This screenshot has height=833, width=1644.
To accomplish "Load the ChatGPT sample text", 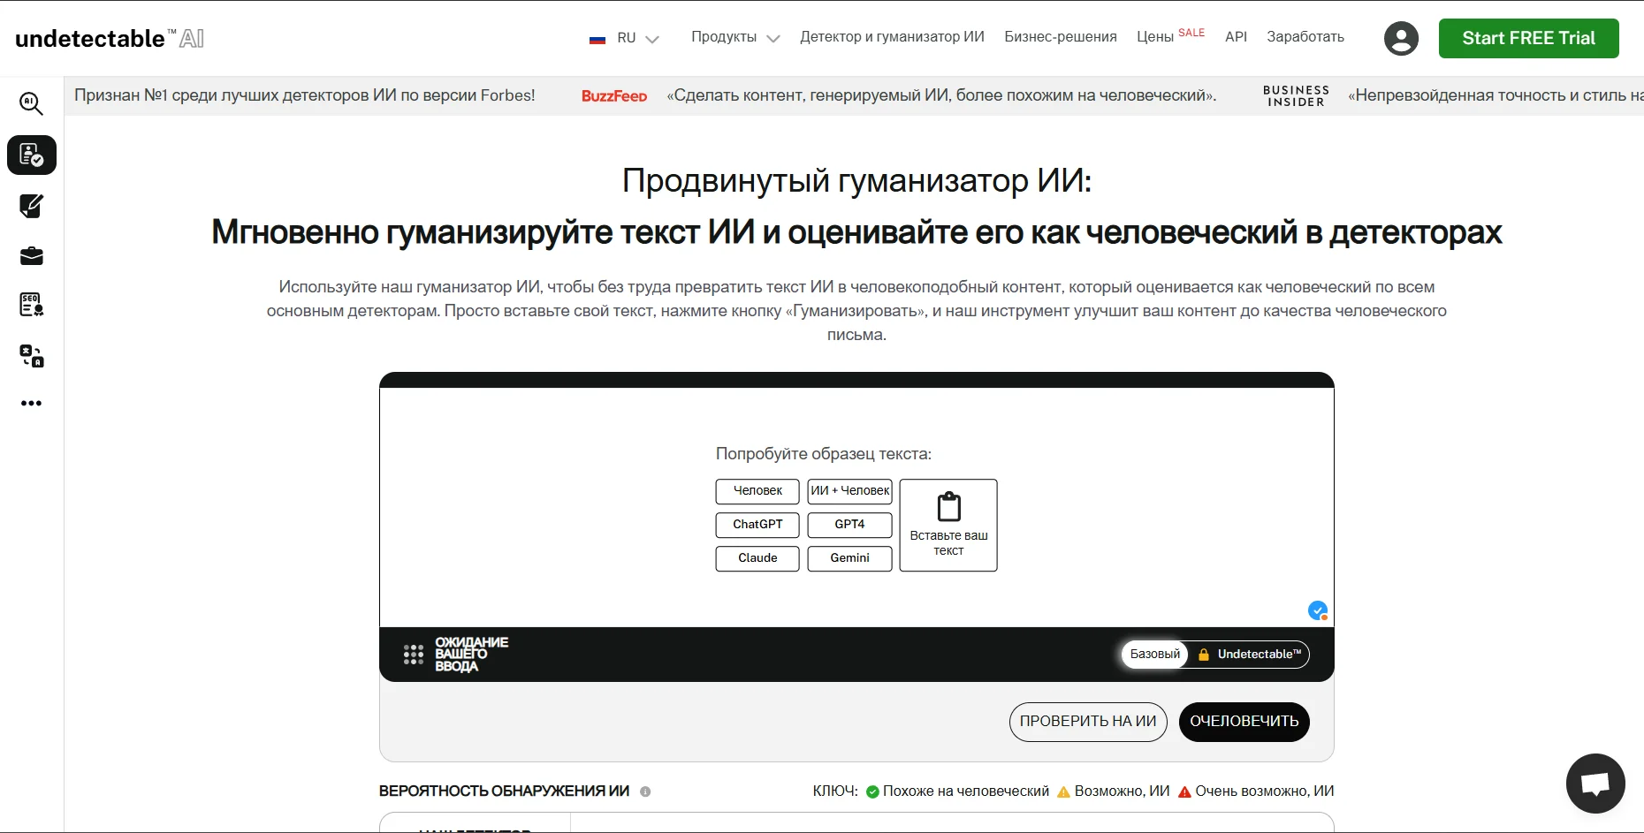I will [757, 525].
